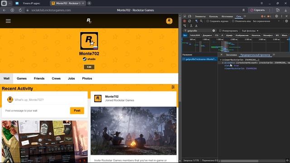Switch to the Wall tab
This screenshot has height=163, width=290.
tap(6, 78)
